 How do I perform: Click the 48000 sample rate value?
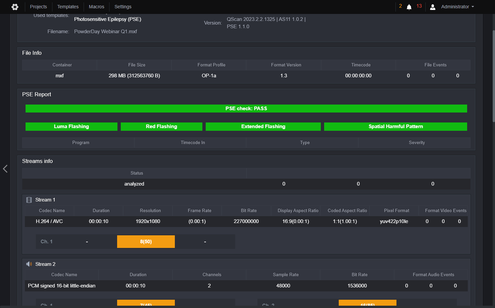pyautogui.click(x=283, y=286)
